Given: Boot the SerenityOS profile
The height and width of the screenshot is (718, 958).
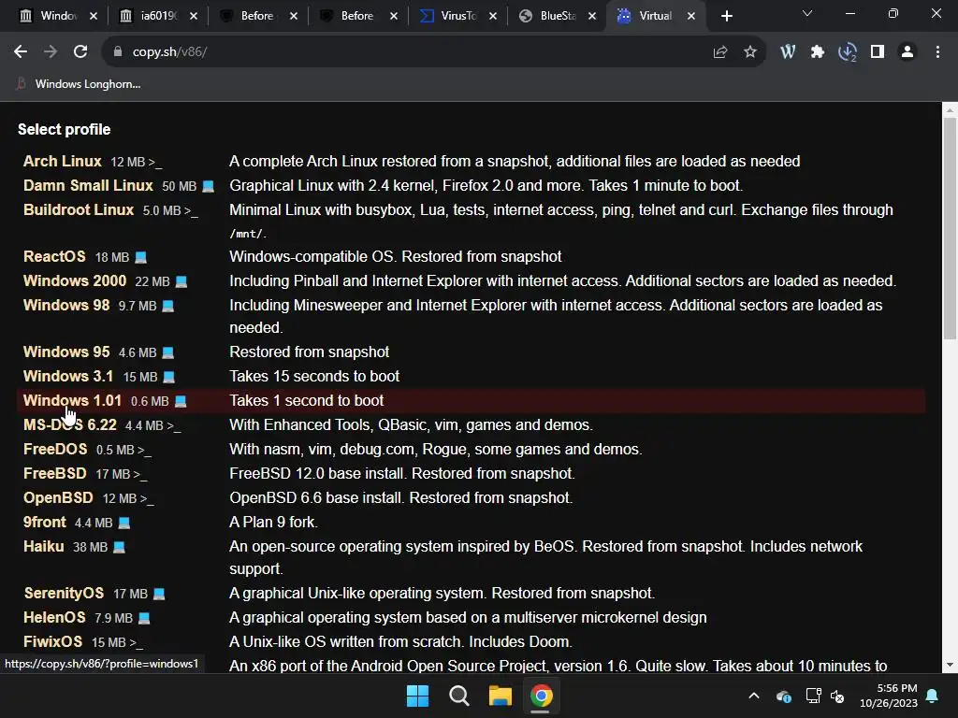Looking at the screenshot, I should pyautogui.click(x=64, y=594).
